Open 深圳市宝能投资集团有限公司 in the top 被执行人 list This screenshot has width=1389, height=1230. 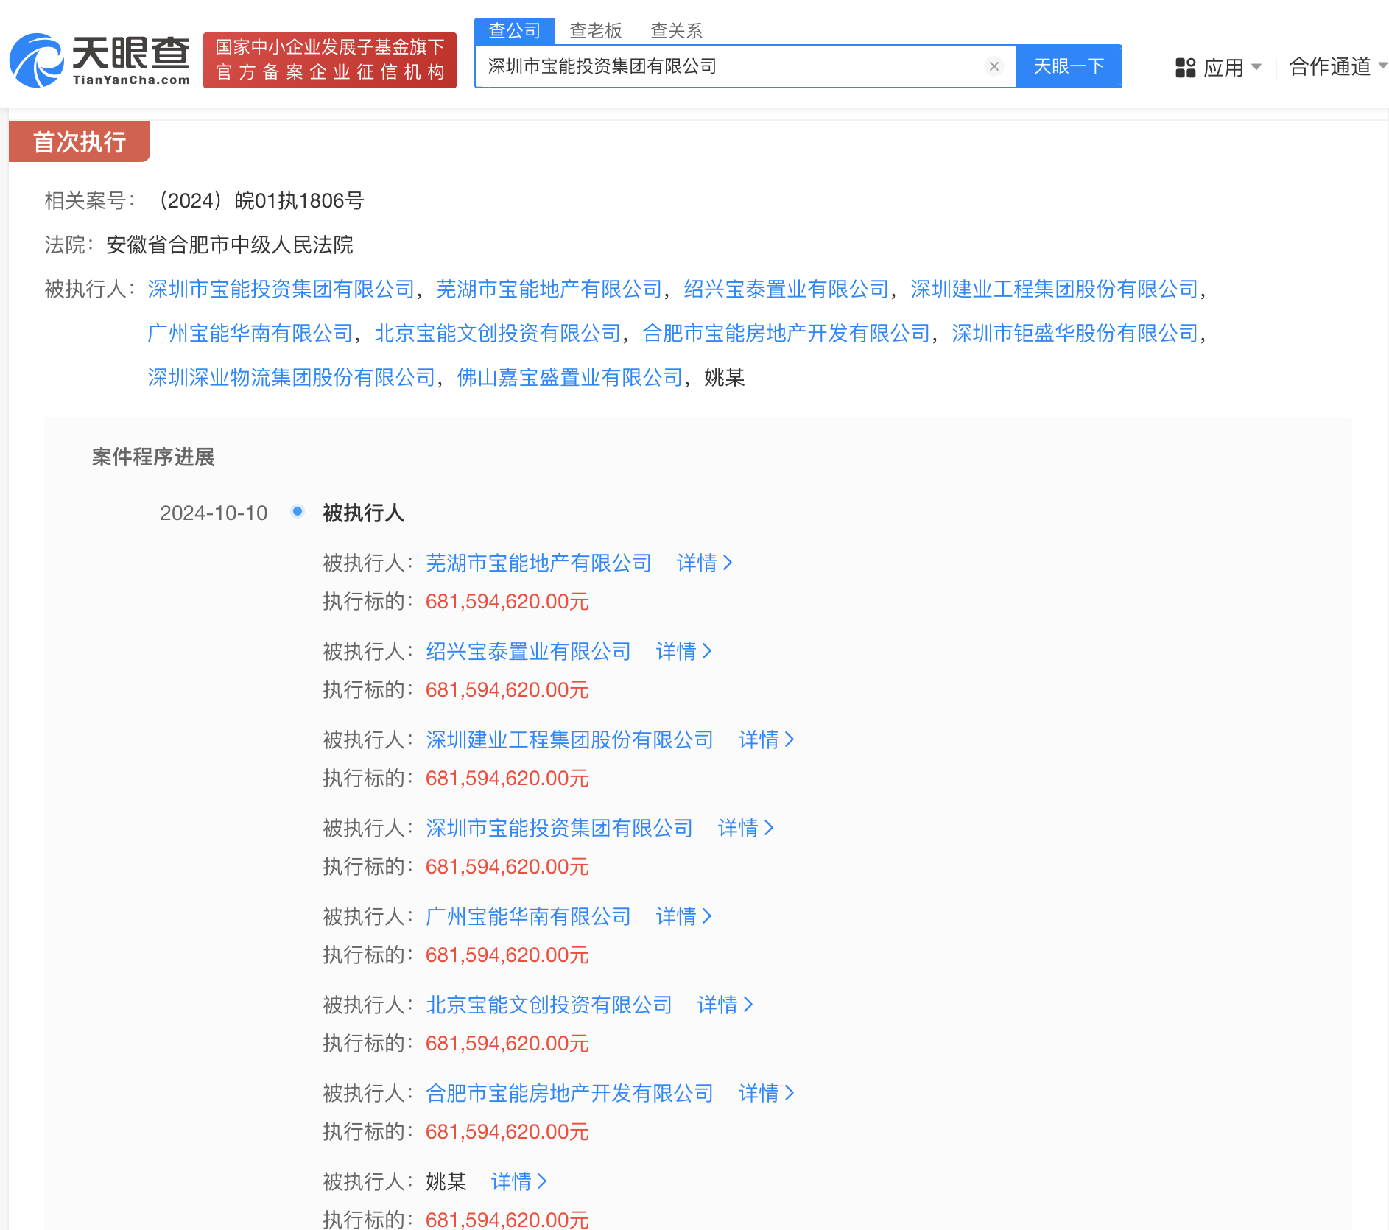click(x=281, y=289)
